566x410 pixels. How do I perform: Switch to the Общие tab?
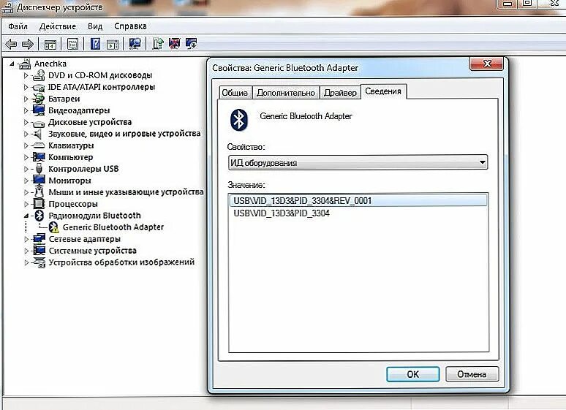(235, 93)
